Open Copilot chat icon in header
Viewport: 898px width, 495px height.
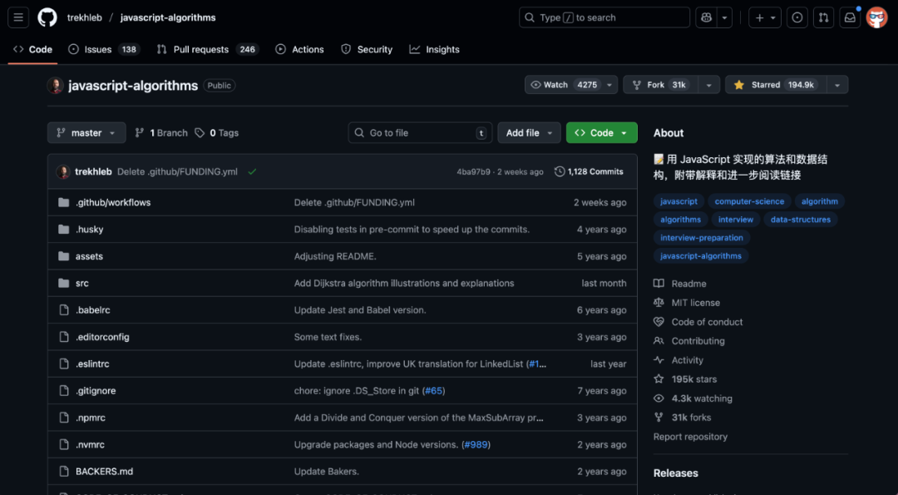[706, 17]
